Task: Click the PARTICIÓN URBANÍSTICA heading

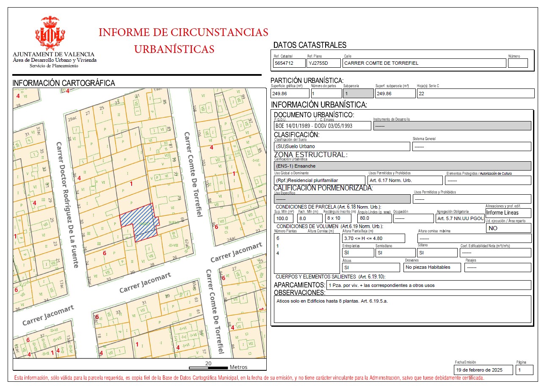Action: point(307,80)
